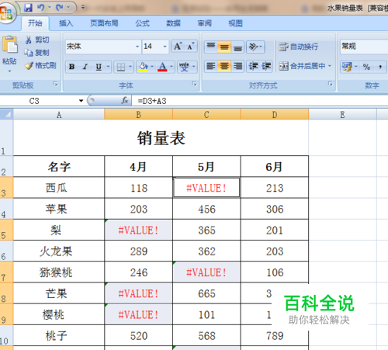Click the cell containing 火龙果
The width and height of the screenshot is (388, 350).
[x=59, y=251]
